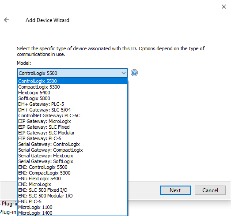Select DH+ Gateway: SLC 5/04
The height and width of the screenshot is (216, 231).
pos(72,110)
